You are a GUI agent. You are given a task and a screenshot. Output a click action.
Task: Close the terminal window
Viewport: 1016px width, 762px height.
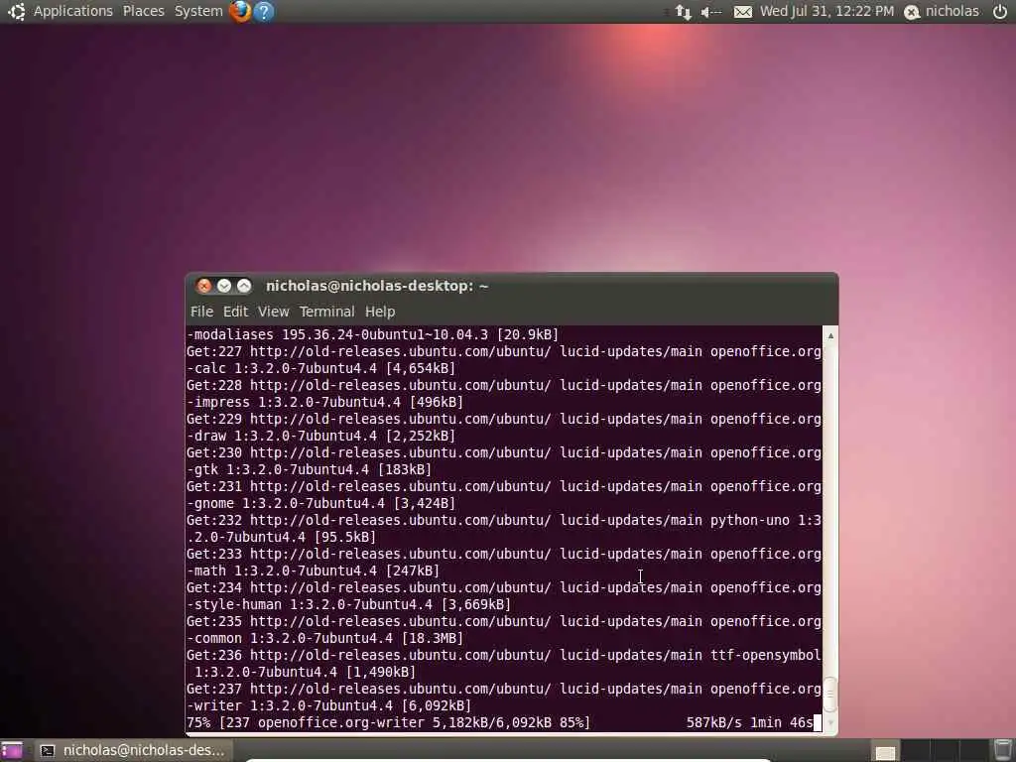click(204, 286)
